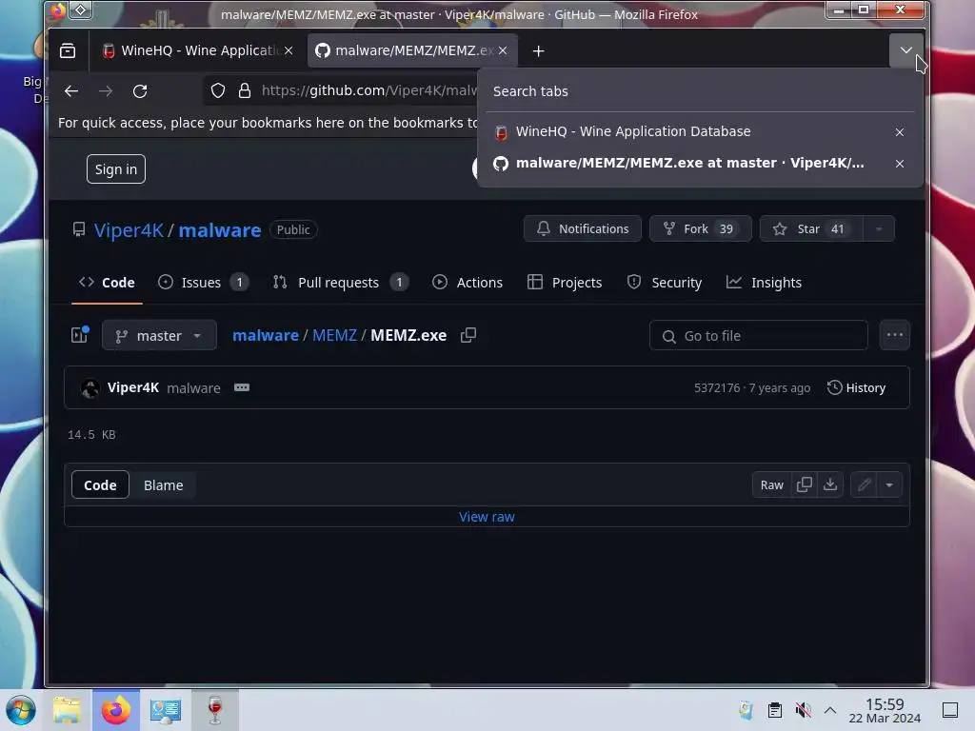Click the Search tabs option

699,91
